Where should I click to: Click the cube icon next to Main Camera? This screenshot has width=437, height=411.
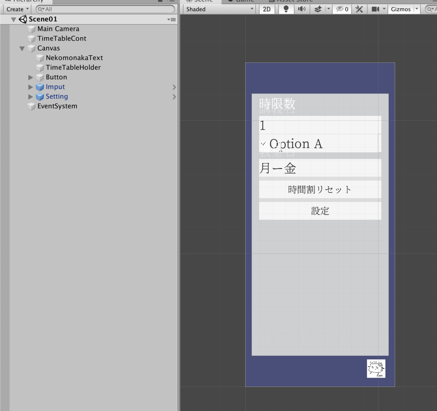[x=32, y=29]
